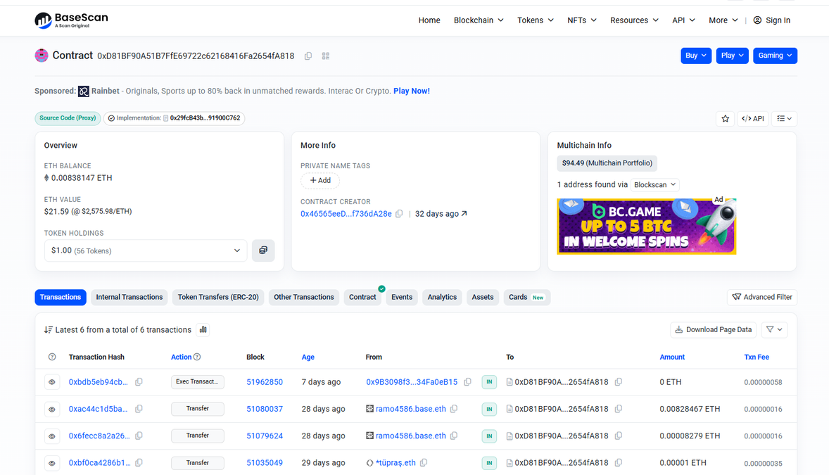Open the Tokens menu

coord(536,20)
